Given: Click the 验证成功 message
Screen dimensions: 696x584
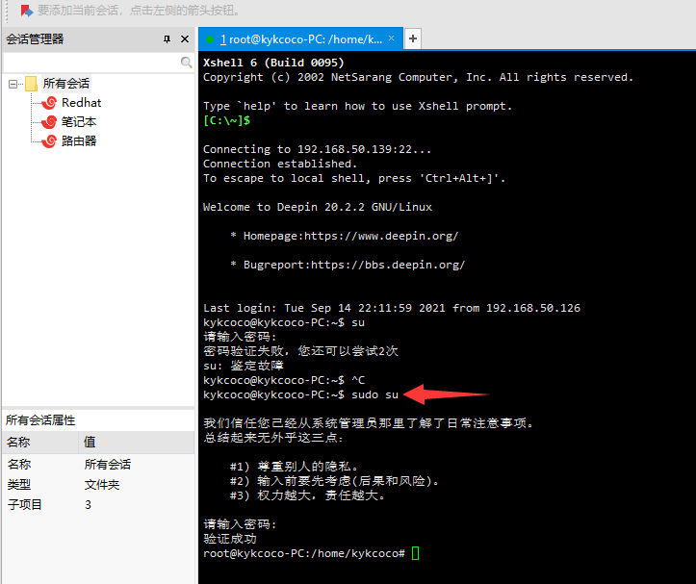Looking at the screenshot, I should pyautogui.click(x=230, y=539).
